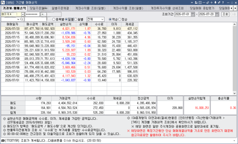238x144 pixels.
Task: Click the password input field
Action: pos(32,14)
